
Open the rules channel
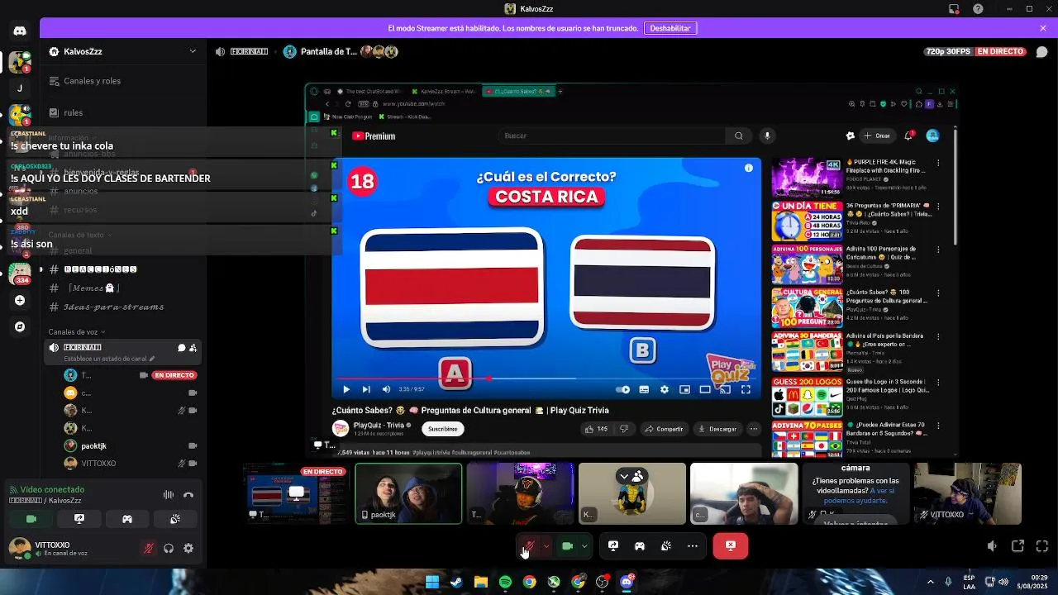coord(122,112)
